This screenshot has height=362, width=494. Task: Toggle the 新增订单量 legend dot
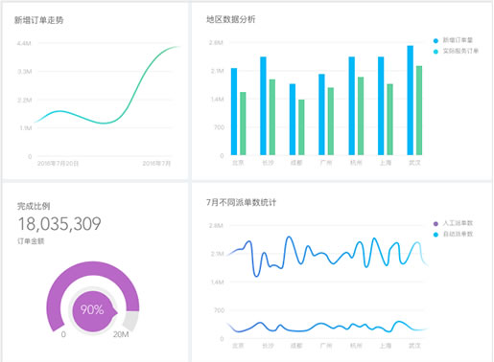point(435,40)
